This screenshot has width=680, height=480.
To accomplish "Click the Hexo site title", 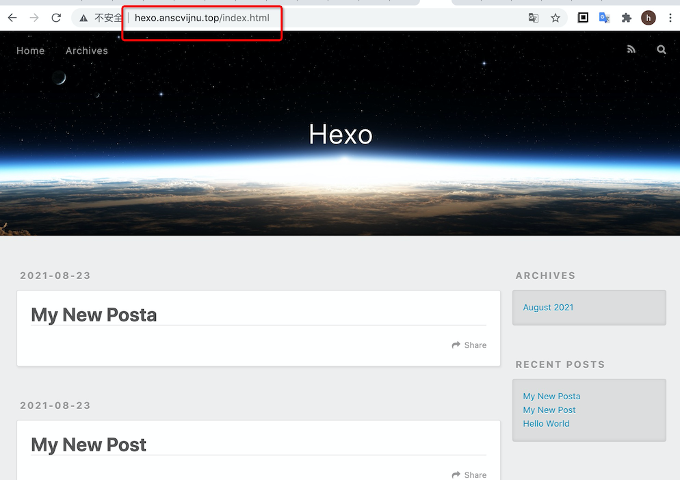I will (x=340, y=134).
